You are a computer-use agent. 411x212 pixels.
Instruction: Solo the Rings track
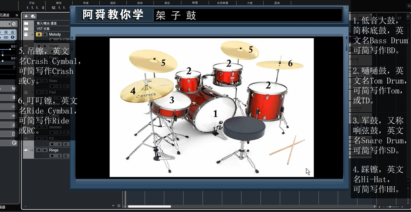[45, 150]
